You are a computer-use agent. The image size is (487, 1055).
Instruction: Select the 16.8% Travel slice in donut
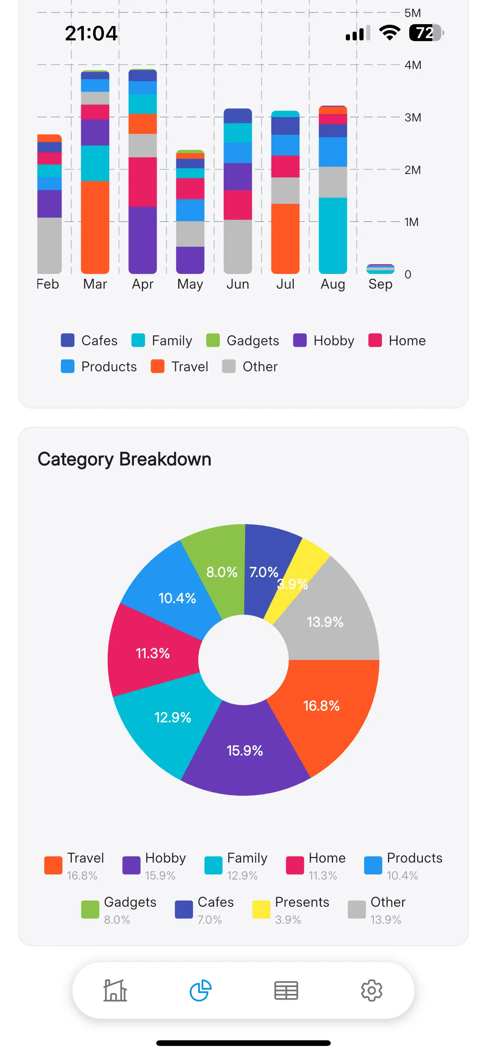(322, 706)
